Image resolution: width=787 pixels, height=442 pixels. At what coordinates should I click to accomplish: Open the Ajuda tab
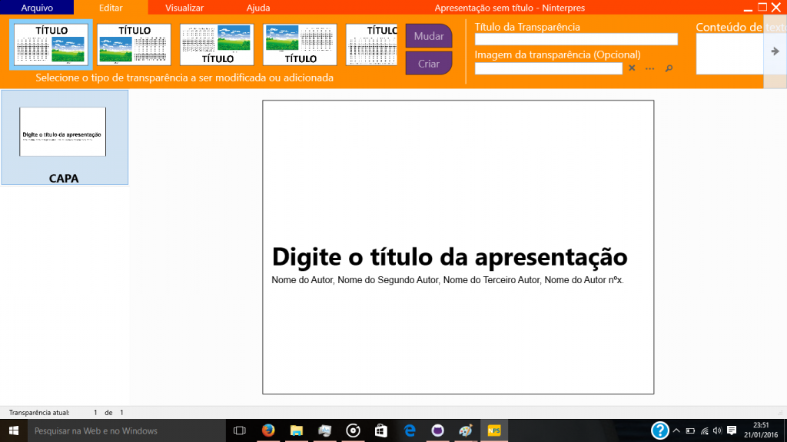click(x=258, y=7)
